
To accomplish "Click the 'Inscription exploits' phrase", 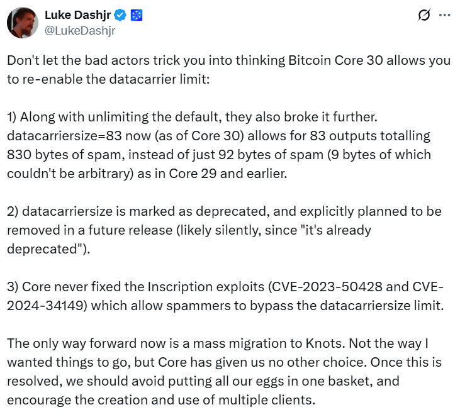I will tap(206, 287).
